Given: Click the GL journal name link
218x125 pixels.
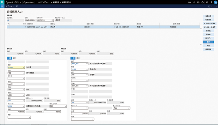Looking at the screenshot, I should (8, 20).
